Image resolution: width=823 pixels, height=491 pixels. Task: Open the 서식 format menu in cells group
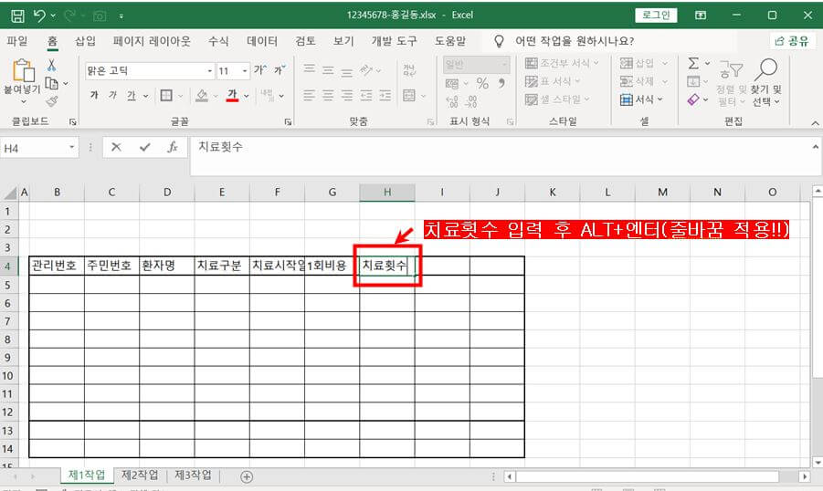642,99
